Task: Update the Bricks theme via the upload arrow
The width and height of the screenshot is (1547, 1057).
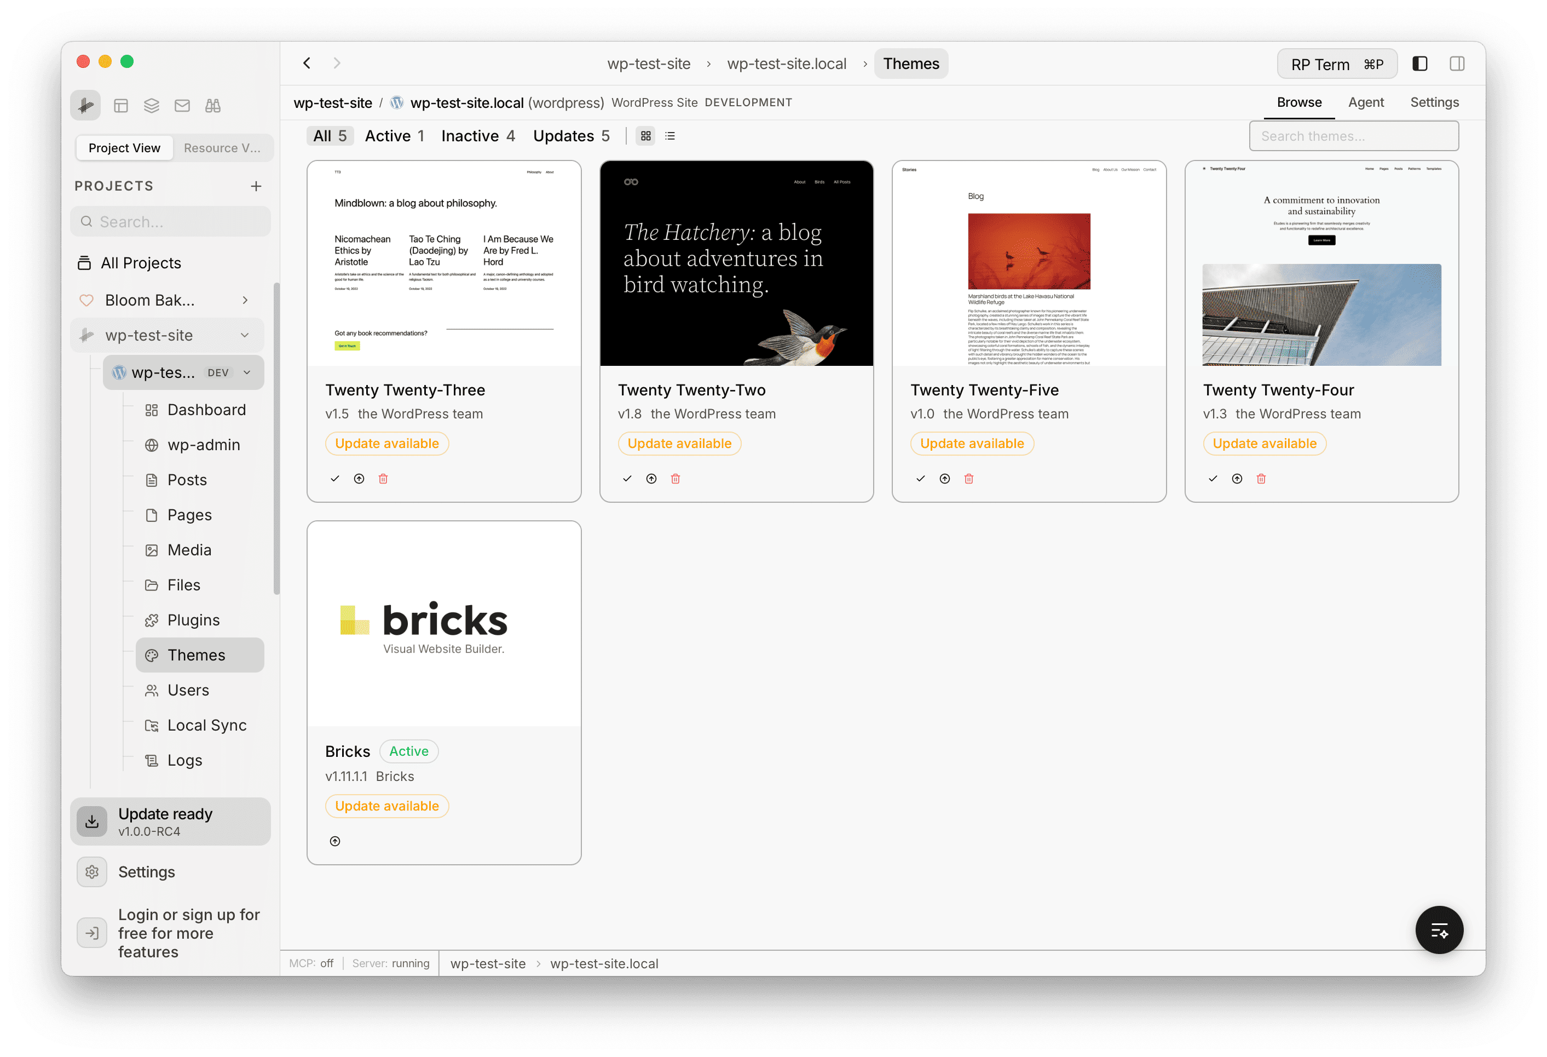Action: click(x=335, y=841)
